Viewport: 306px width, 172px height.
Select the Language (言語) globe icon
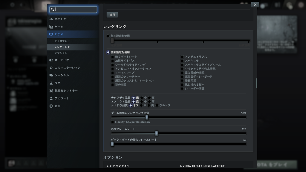pos(51,106)
